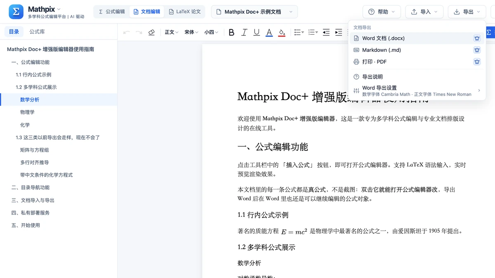Screen dimensions: 495x278
Task: Click crown badge on 打印 · PDF row
Action: click(477, 62)
